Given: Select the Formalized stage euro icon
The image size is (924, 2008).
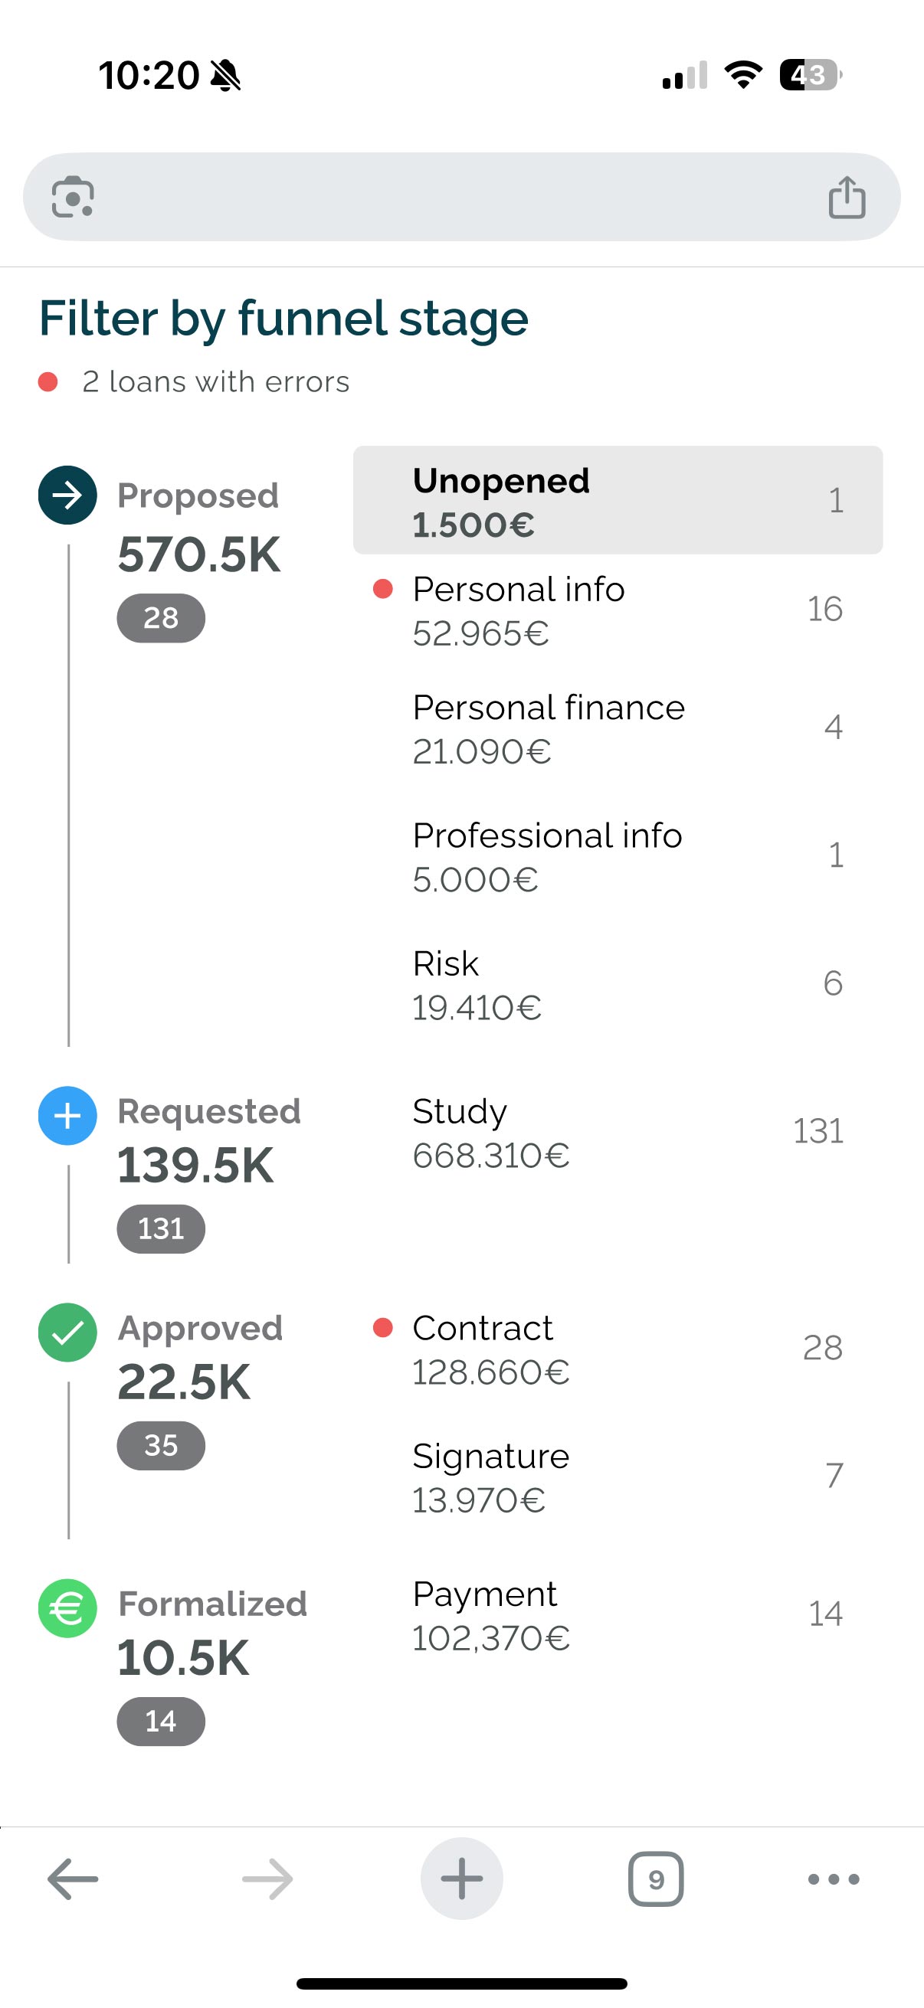Looking at the screenshot, I should pos(68,1608).
